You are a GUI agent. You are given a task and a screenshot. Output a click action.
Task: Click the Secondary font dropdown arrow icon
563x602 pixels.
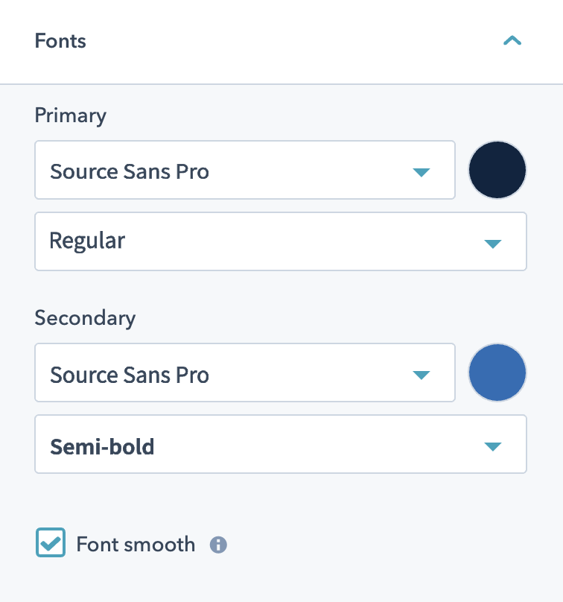422,373
